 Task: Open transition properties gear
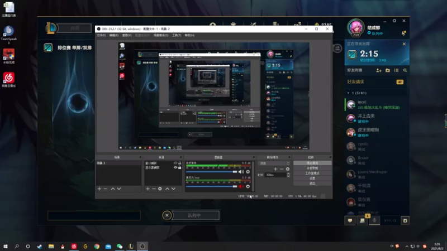click(288, 169)
